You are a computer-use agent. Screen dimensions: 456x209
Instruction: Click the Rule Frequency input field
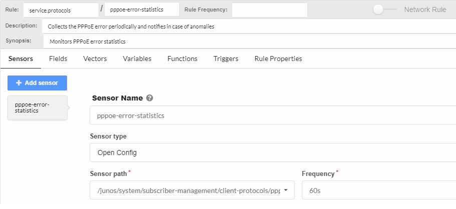(x=269, y=10)
